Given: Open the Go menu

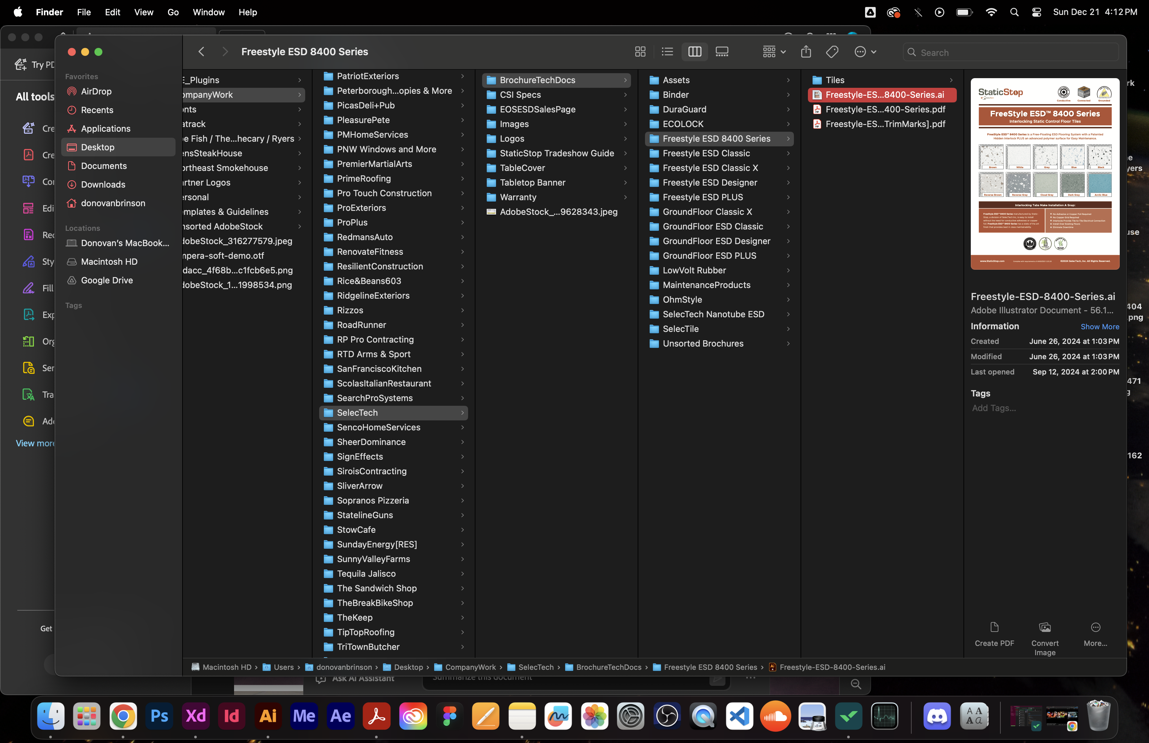Looking at the screenshot, I should [x=173, y=12].
